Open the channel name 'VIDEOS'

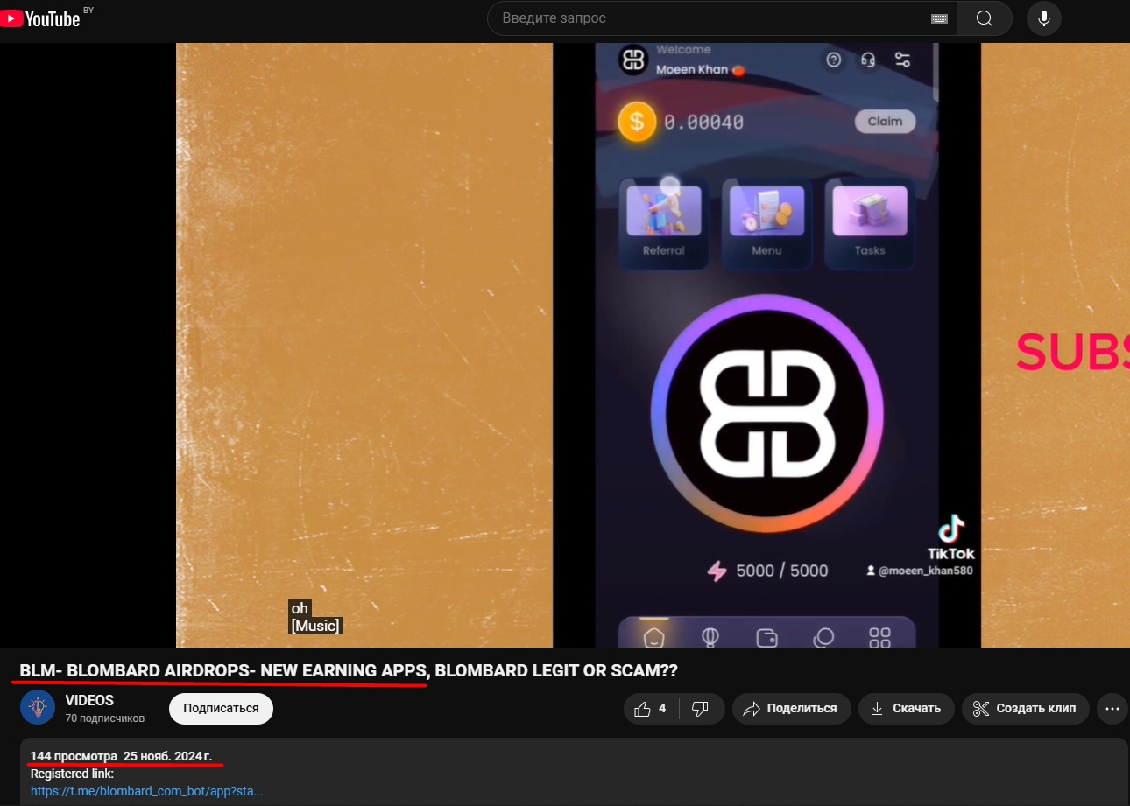coord(89,701)
